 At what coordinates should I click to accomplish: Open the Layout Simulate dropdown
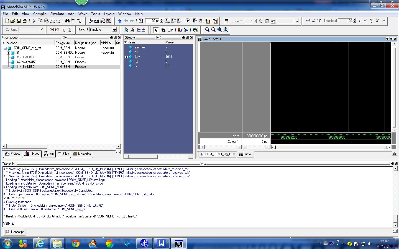(x=114, y=30)
